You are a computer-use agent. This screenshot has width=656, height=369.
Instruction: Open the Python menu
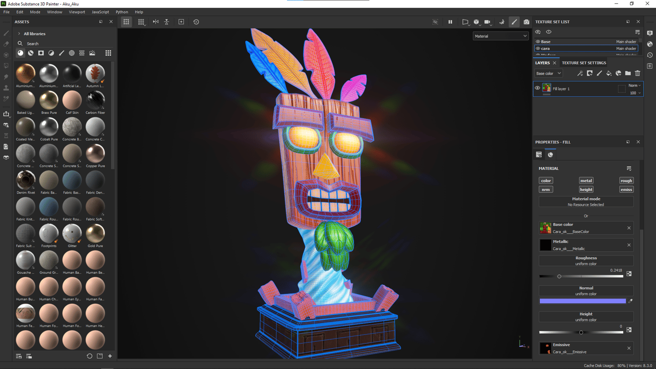pyautogui.click(x=122, y=12)
